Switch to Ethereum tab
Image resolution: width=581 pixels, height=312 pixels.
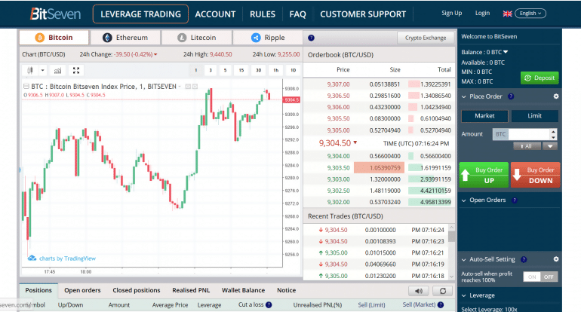125,38
